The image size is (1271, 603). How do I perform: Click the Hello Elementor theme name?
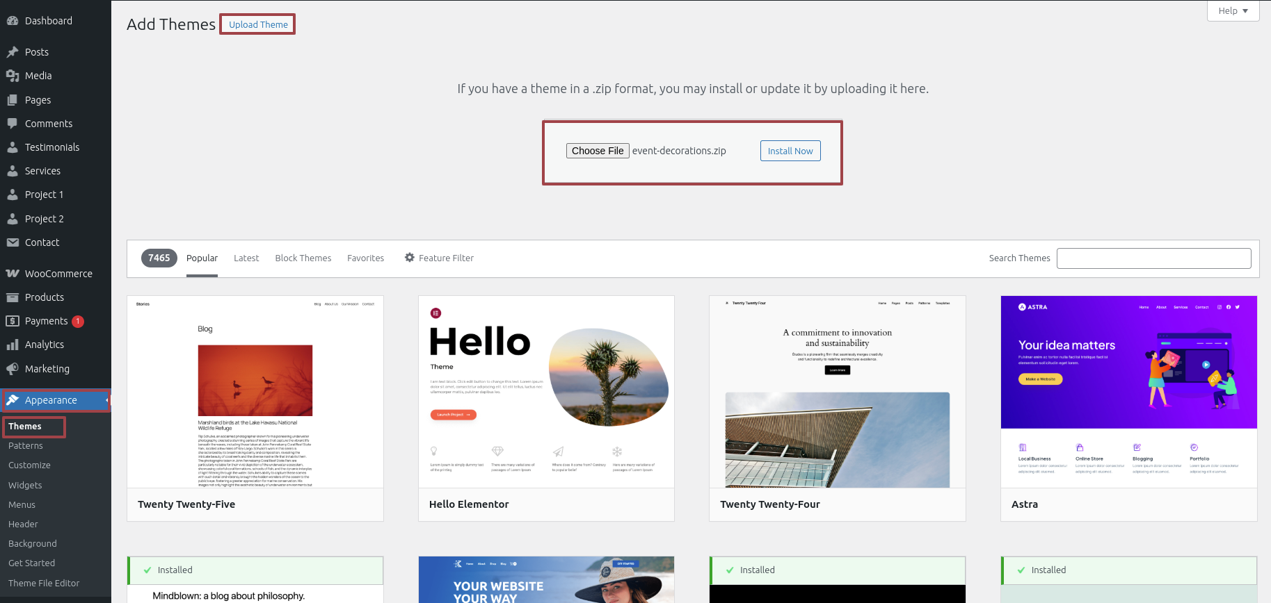tap(469, 504)
